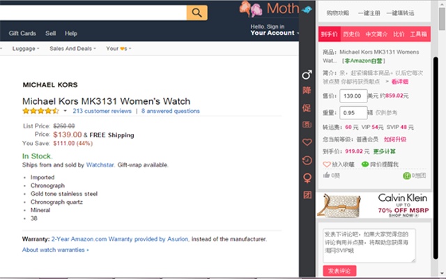Open 8 answered questions link

[171, 111]
